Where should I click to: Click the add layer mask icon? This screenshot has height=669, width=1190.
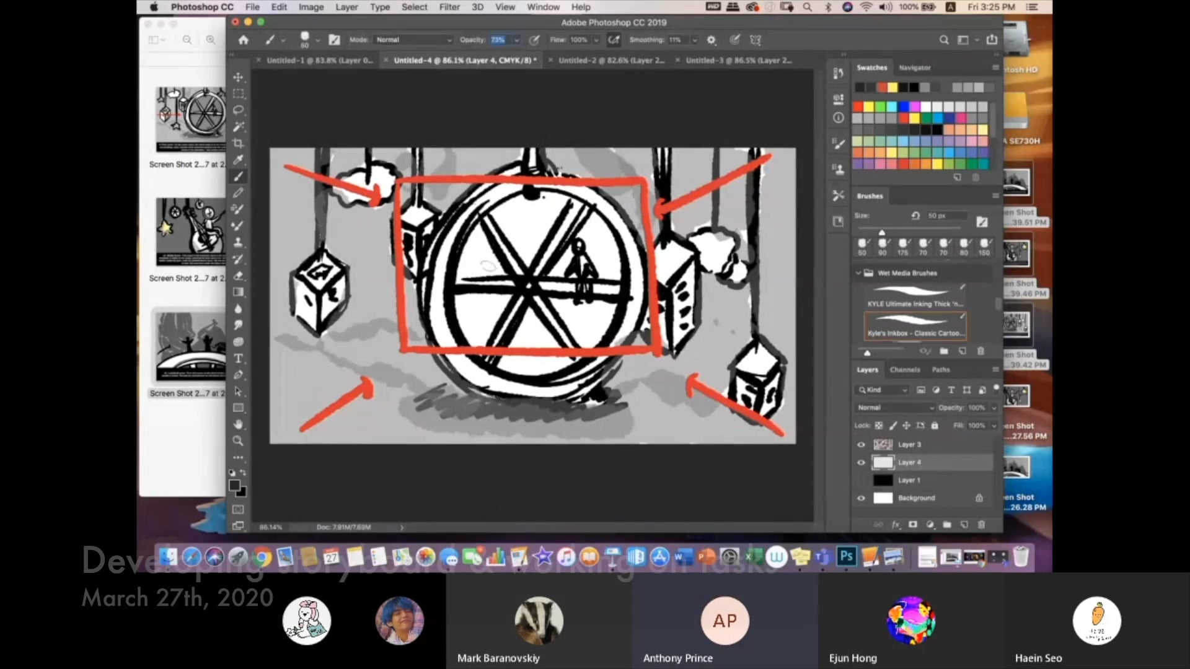tap(912, 524)
